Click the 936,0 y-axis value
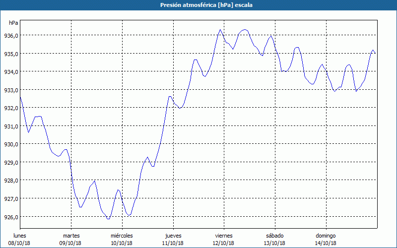The width and height of the screenshot is (397, 248). (x=11, y=36)
